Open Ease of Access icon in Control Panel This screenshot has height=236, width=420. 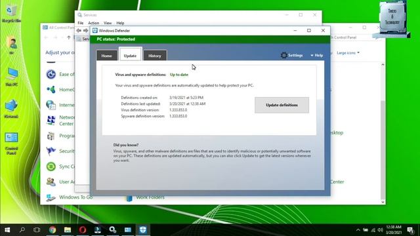pos(51,74)
